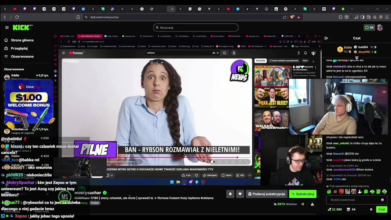Viewport: 391px width, 220px height.
Task: Select the Wszystkie filter chip
Action: click(x=261, y=61)
